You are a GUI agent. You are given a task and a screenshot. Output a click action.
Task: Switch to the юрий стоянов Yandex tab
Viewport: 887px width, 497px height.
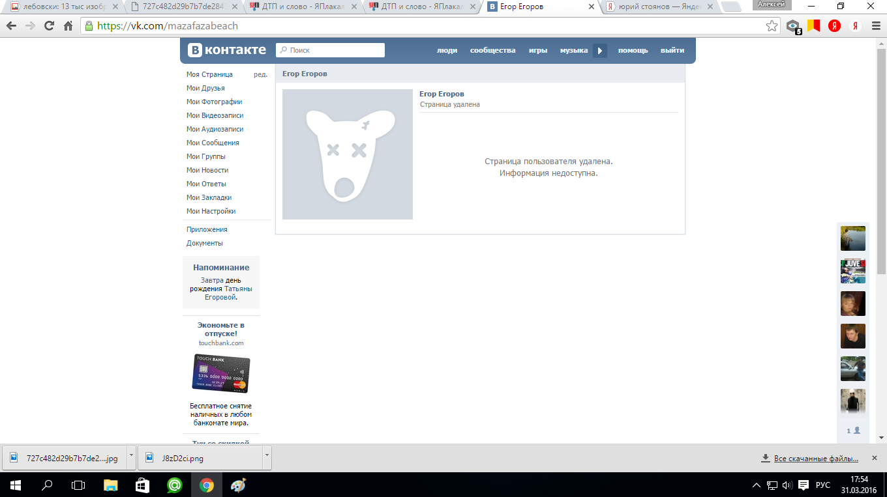tap(660, 7)
